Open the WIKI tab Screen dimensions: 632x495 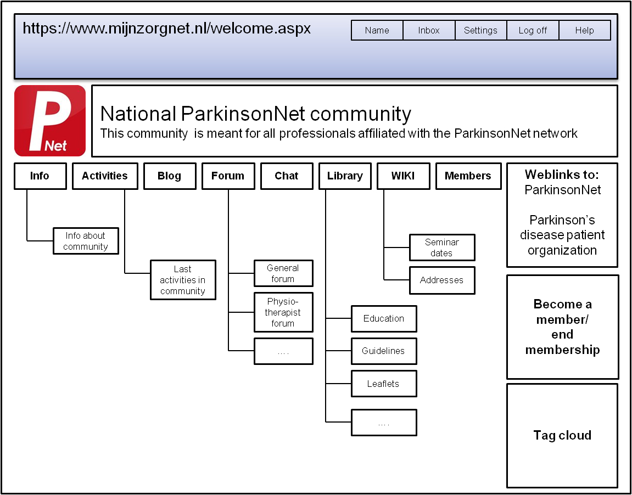[x=403, y=176]
